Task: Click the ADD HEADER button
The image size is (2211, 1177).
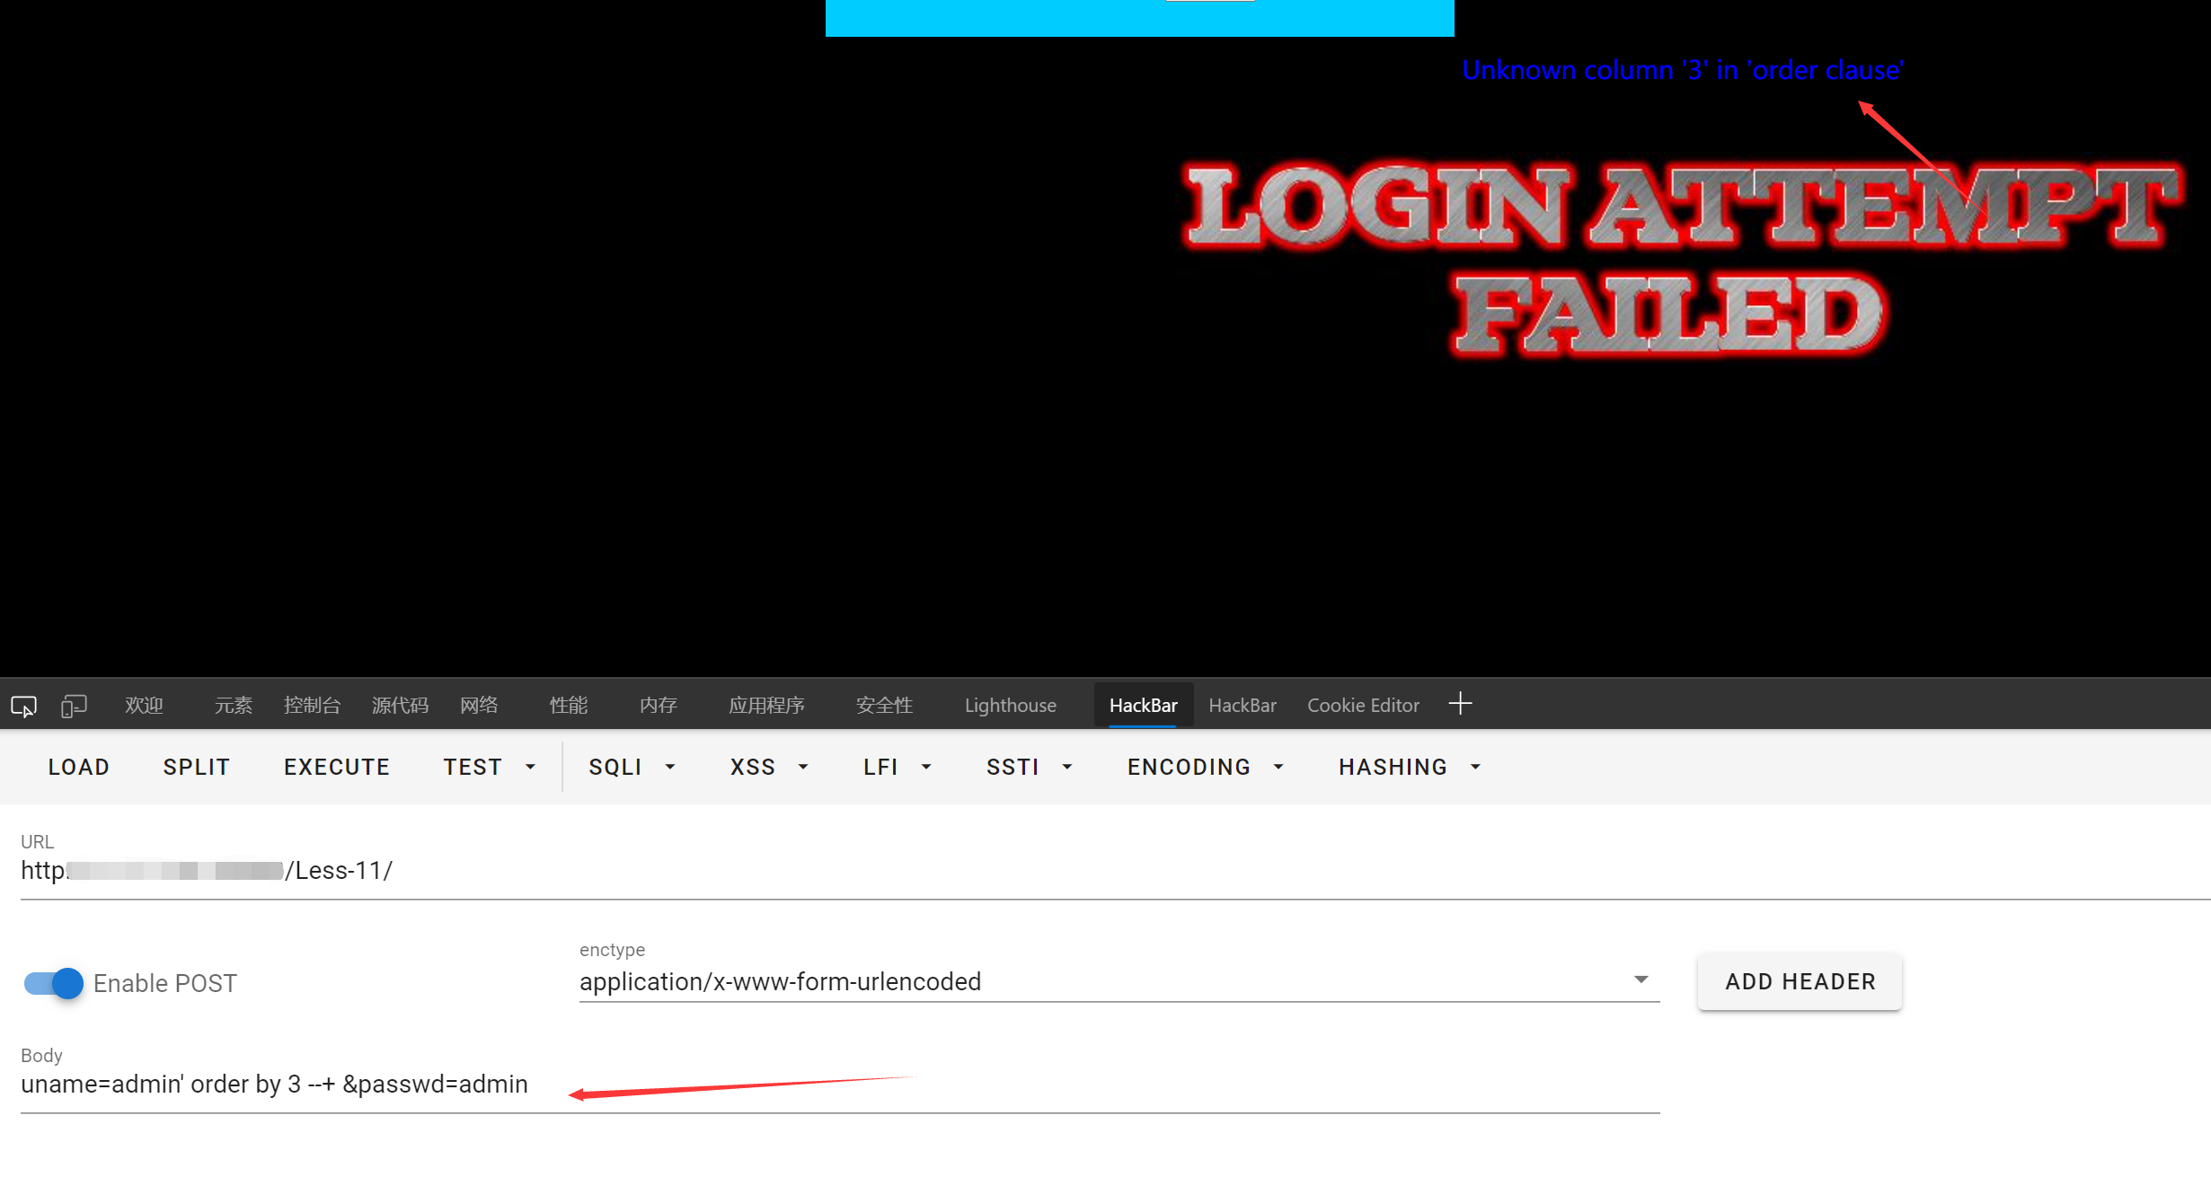Action: click(1800, 981)
